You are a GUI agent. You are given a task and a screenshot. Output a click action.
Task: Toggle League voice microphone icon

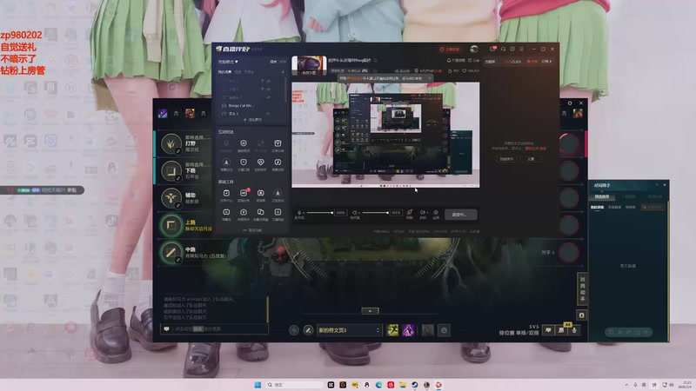click(x=574, y=330)
